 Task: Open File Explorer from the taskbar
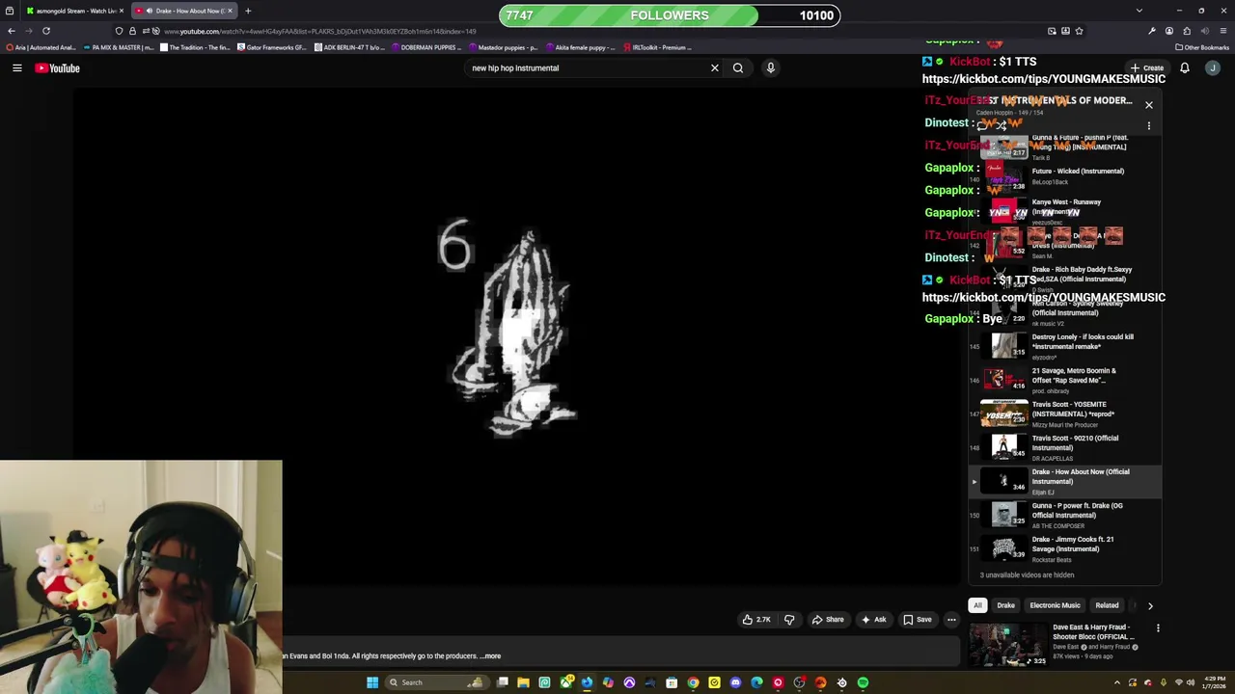point(523,682)
